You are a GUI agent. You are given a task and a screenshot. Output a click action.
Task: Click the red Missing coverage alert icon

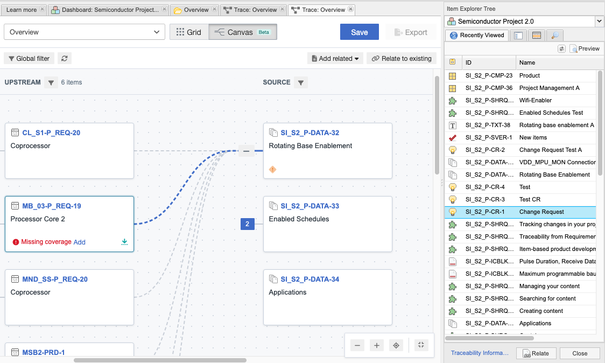pos(16,242)
